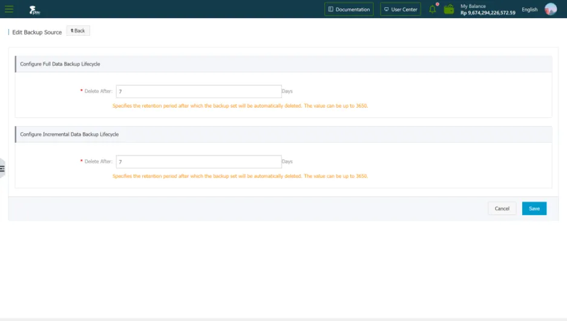This screenshot has width=567, height=321.
Task: Open the user profile avatar
Action: point(550,9)
